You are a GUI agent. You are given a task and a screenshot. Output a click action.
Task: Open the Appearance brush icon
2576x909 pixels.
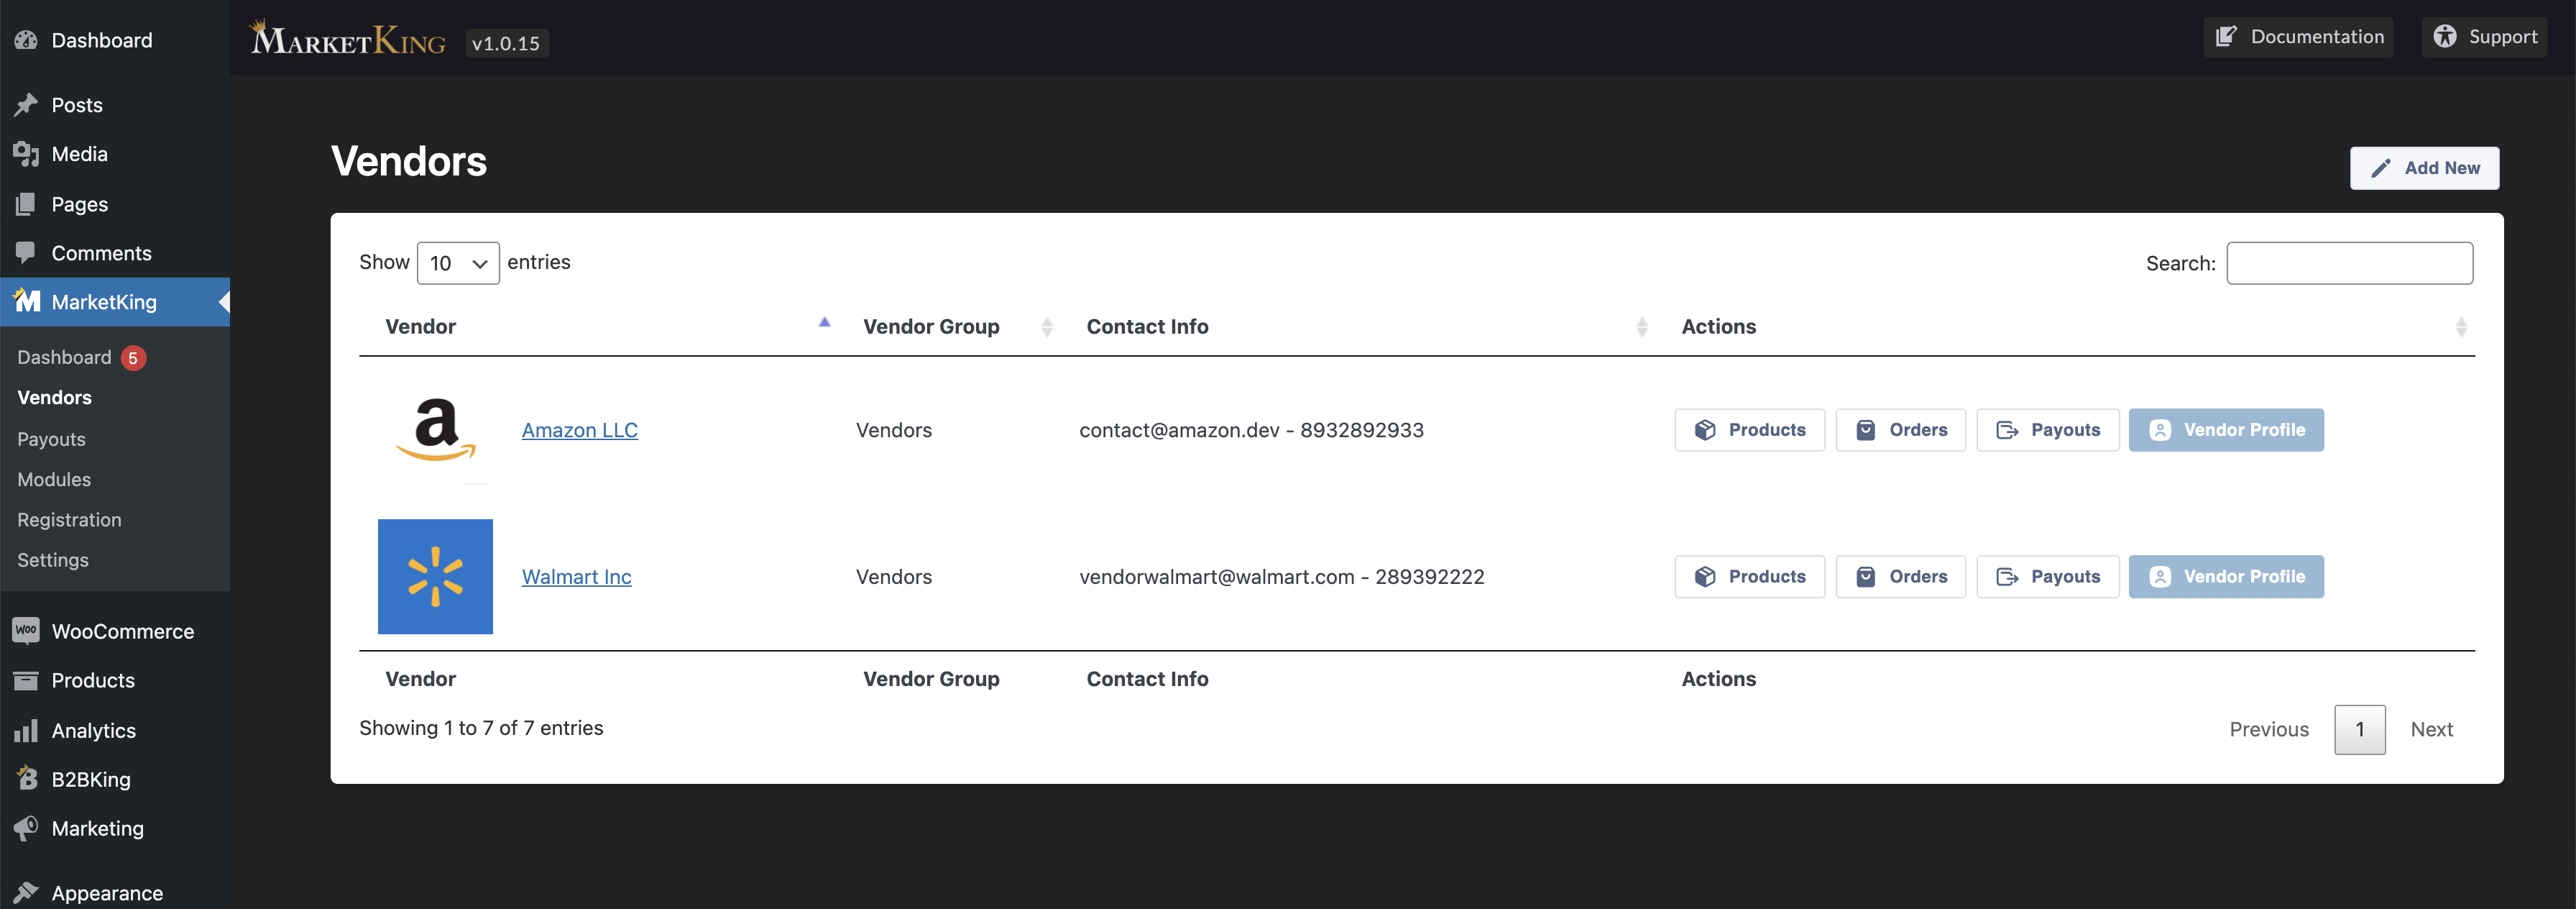pos(26,891)
